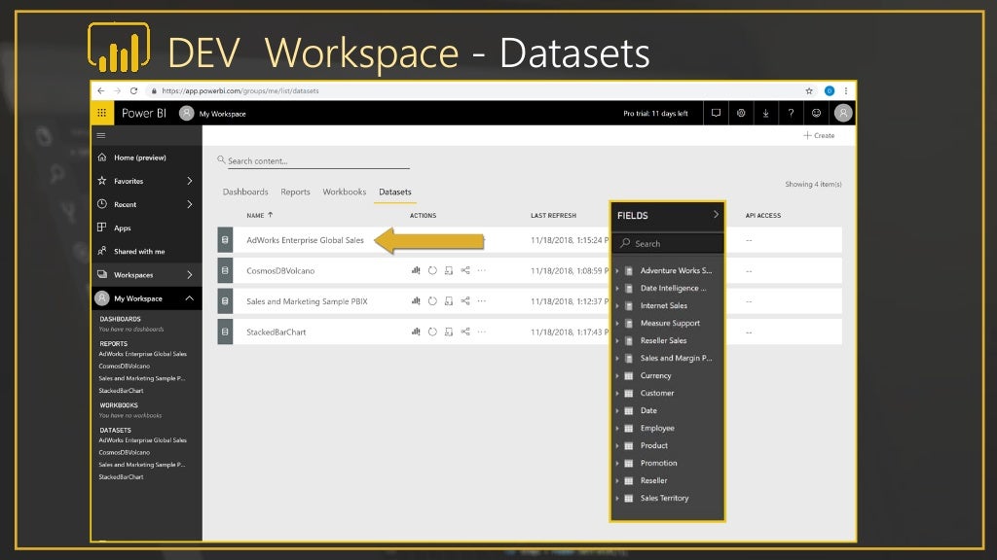
Task: Open the notifications icon in header
Action: (716, 113)
